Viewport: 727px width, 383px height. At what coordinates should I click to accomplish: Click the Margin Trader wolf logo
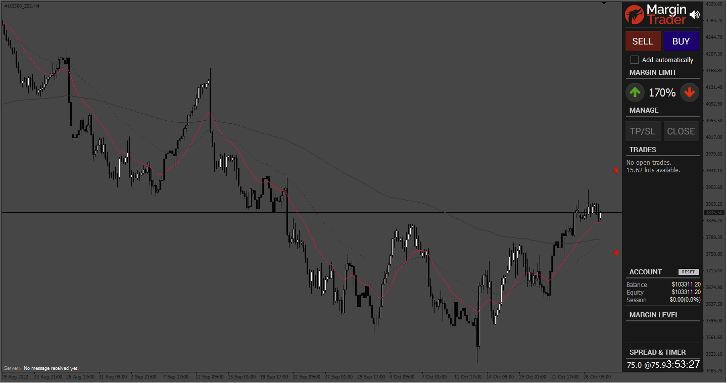coord(635,15)
